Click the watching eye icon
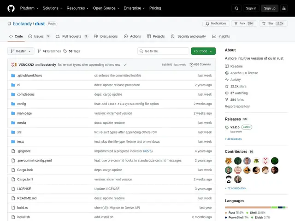This screenshot has height=221, width=295. (x=227, y=93)
